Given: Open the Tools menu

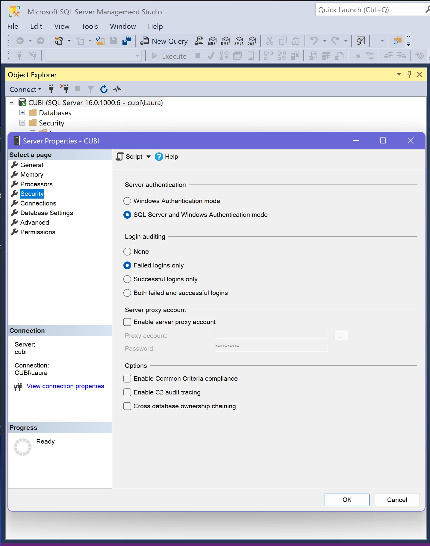Looking at the screenshot, I should click(x=90, y=26).
